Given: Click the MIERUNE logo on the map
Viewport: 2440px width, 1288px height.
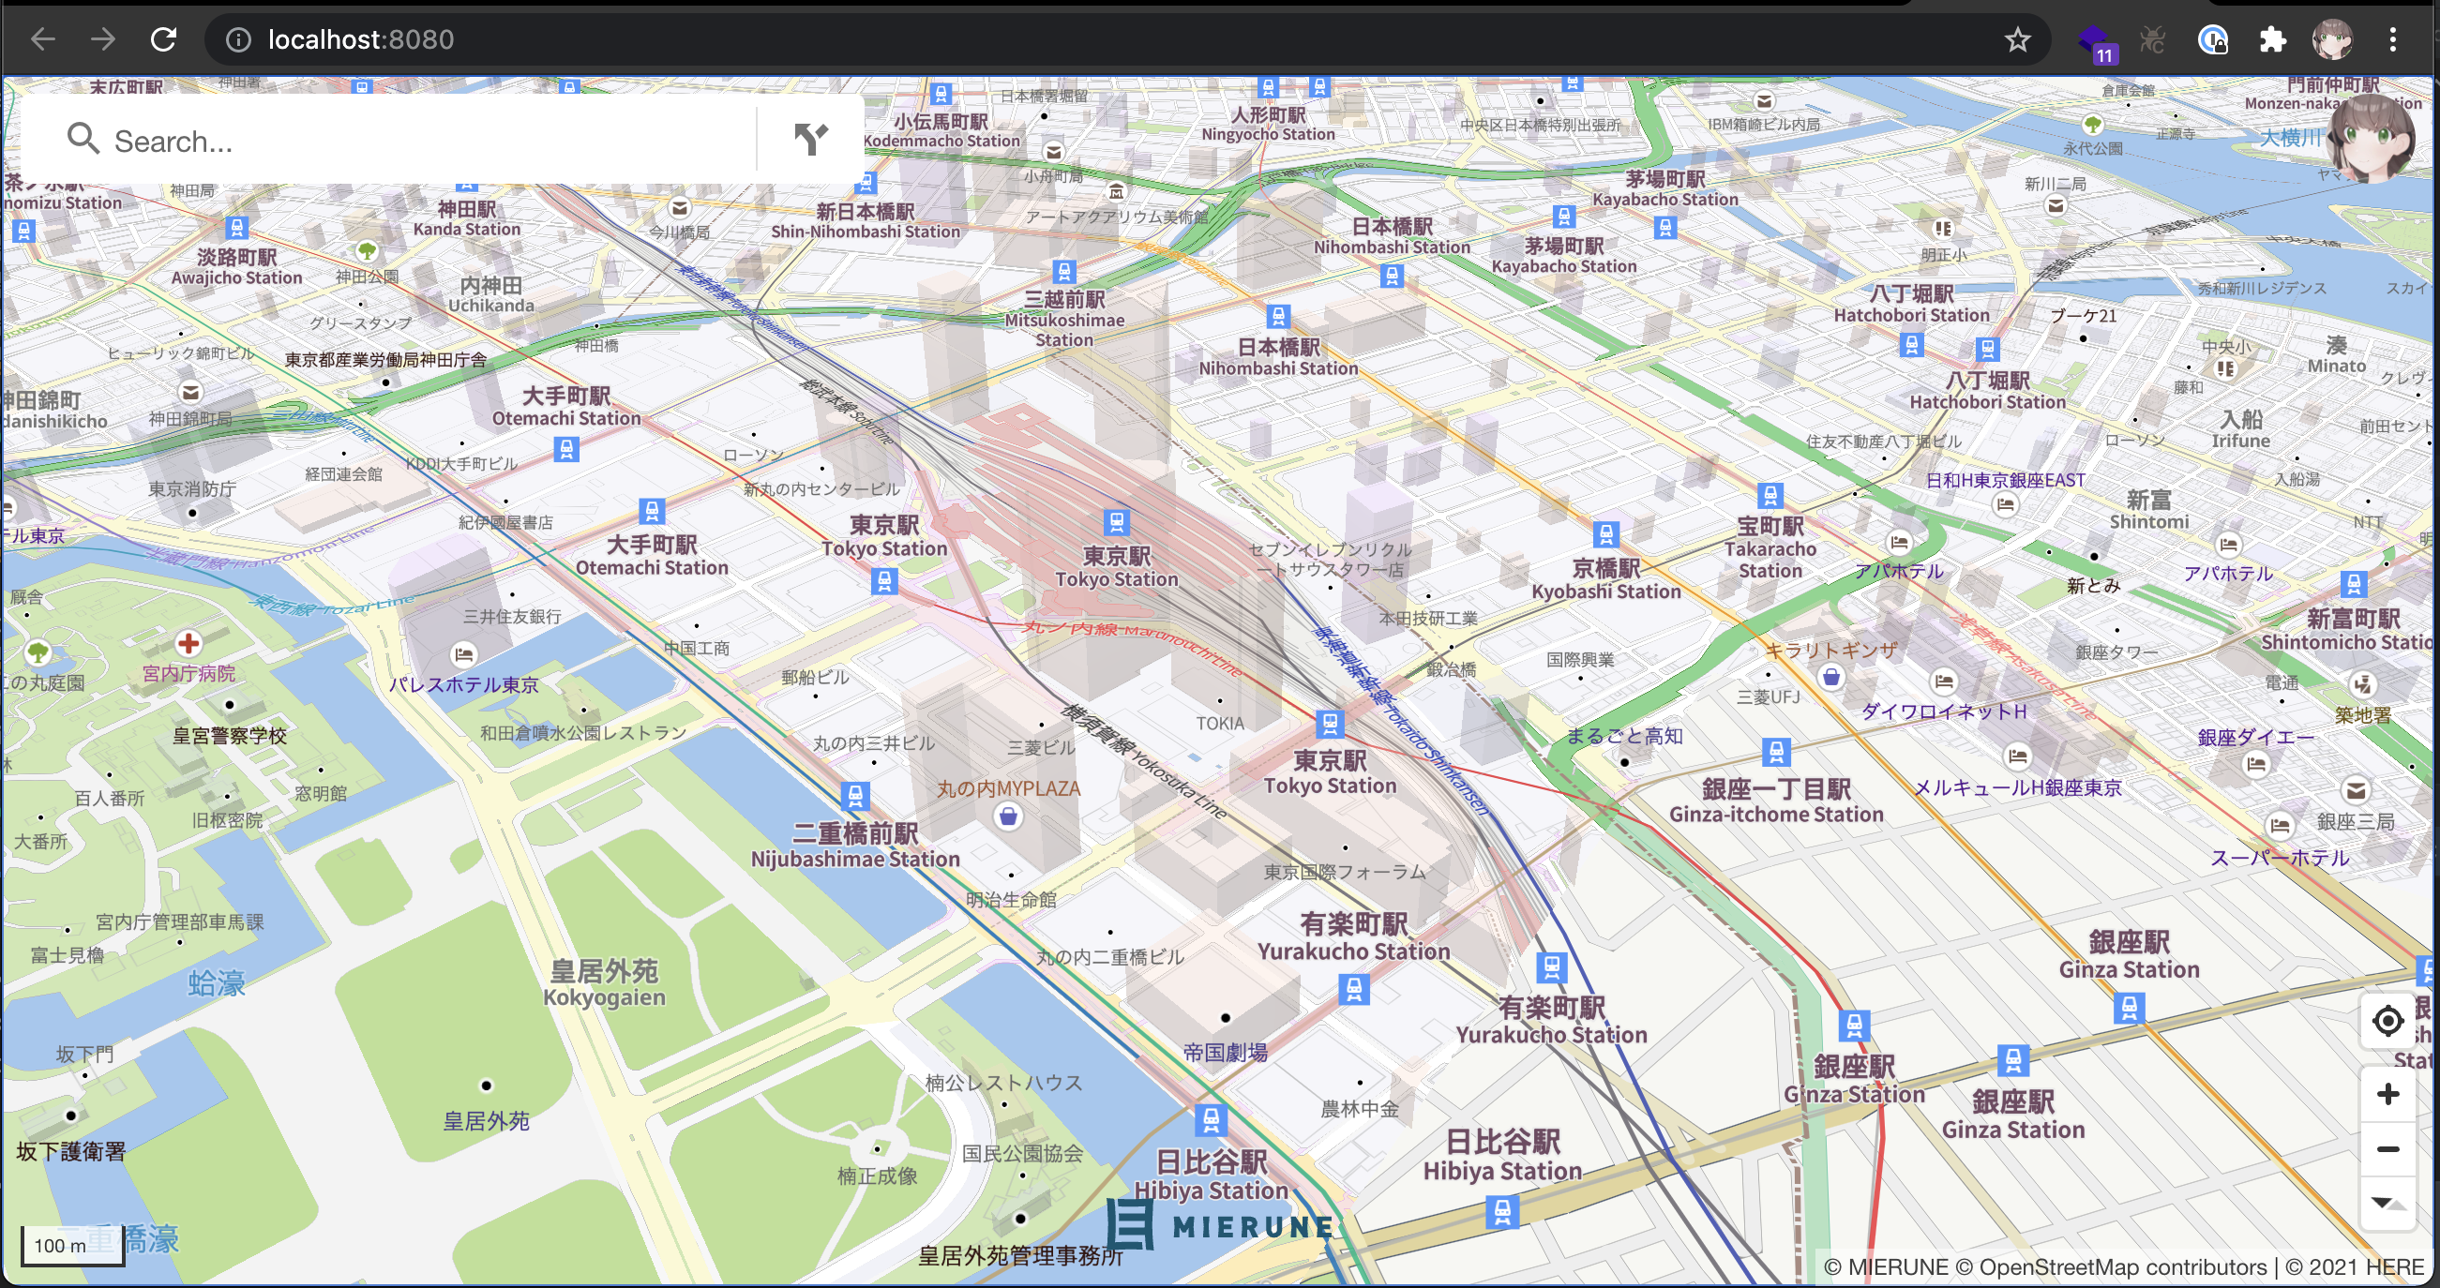Looking at the screenshot, I should pyautogui.click(x=1220, y=1225).
